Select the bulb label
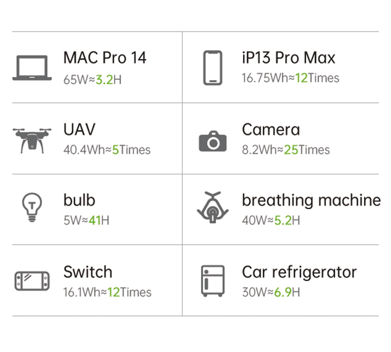This screenshot has width=391, height=352. 79,200
